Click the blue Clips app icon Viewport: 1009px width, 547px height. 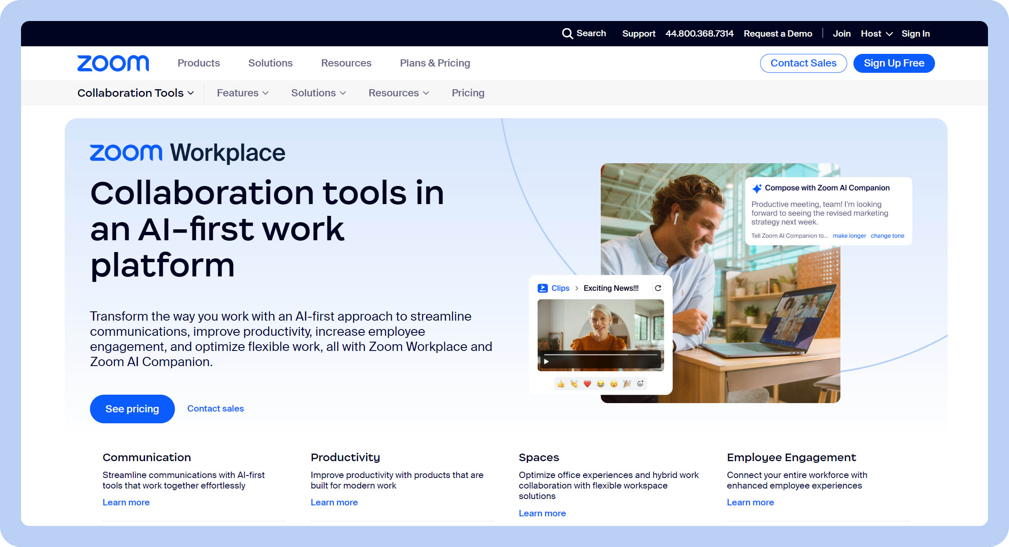point(542,288)
